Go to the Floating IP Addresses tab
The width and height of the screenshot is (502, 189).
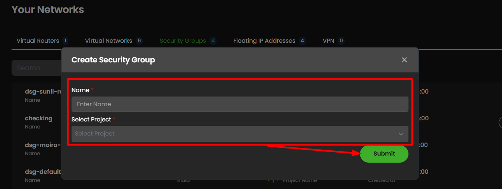[264, 41]
